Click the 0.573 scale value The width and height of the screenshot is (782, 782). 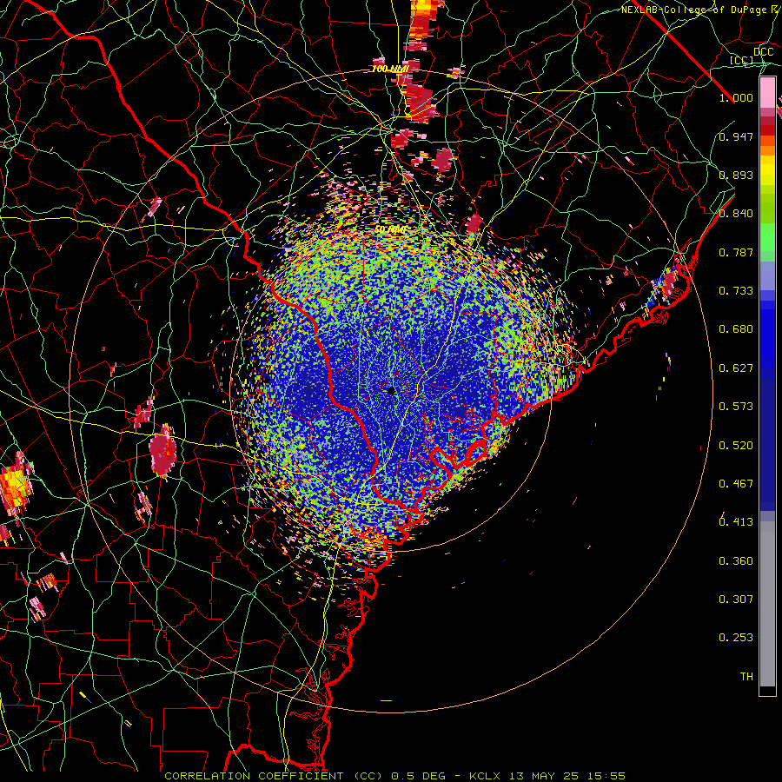[736, 407]
